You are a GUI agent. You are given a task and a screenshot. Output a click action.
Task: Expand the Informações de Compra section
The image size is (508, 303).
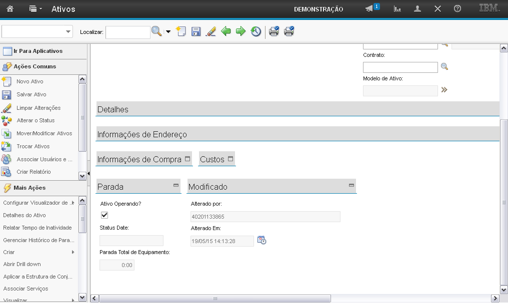[187, 159]
